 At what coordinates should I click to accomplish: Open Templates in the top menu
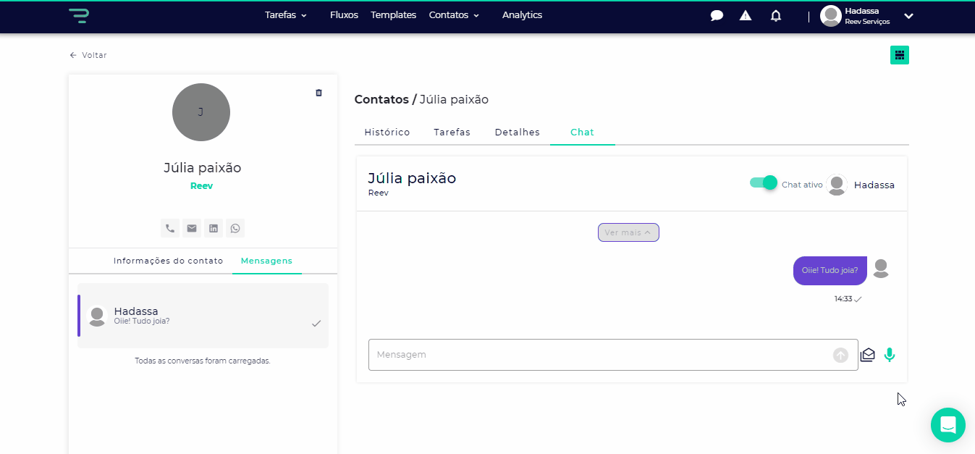coord(393,15)
